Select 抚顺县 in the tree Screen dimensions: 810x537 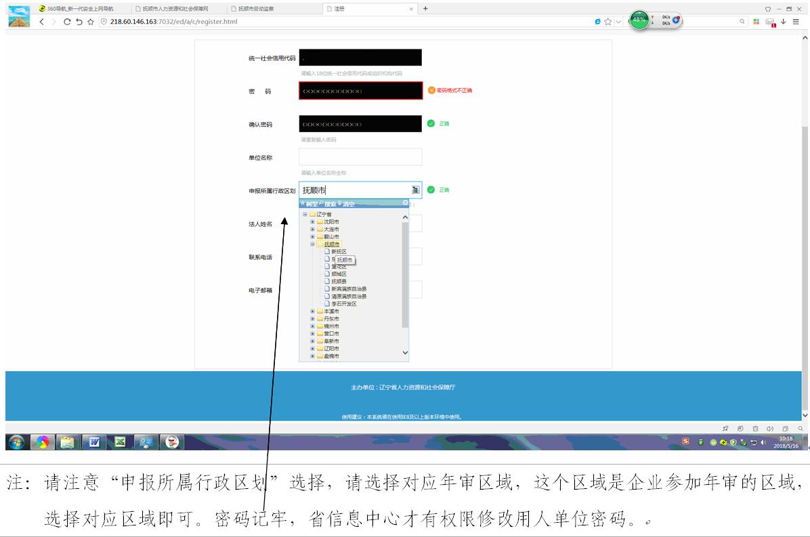(x=339, y=282)
